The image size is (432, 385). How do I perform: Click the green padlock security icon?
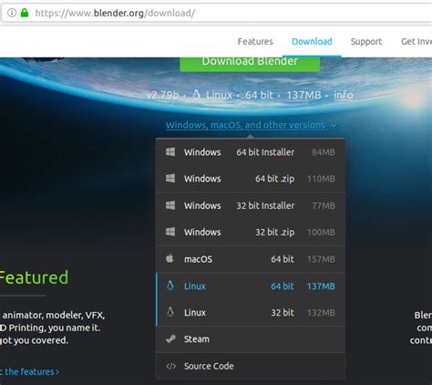[25, 13]
